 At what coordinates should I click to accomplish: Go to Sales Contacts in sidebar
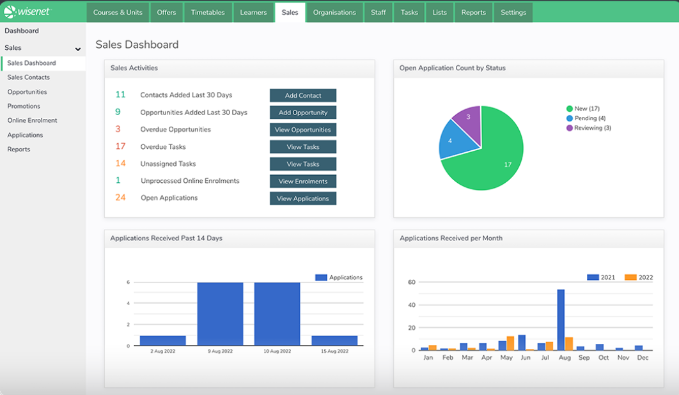(29, 77)
